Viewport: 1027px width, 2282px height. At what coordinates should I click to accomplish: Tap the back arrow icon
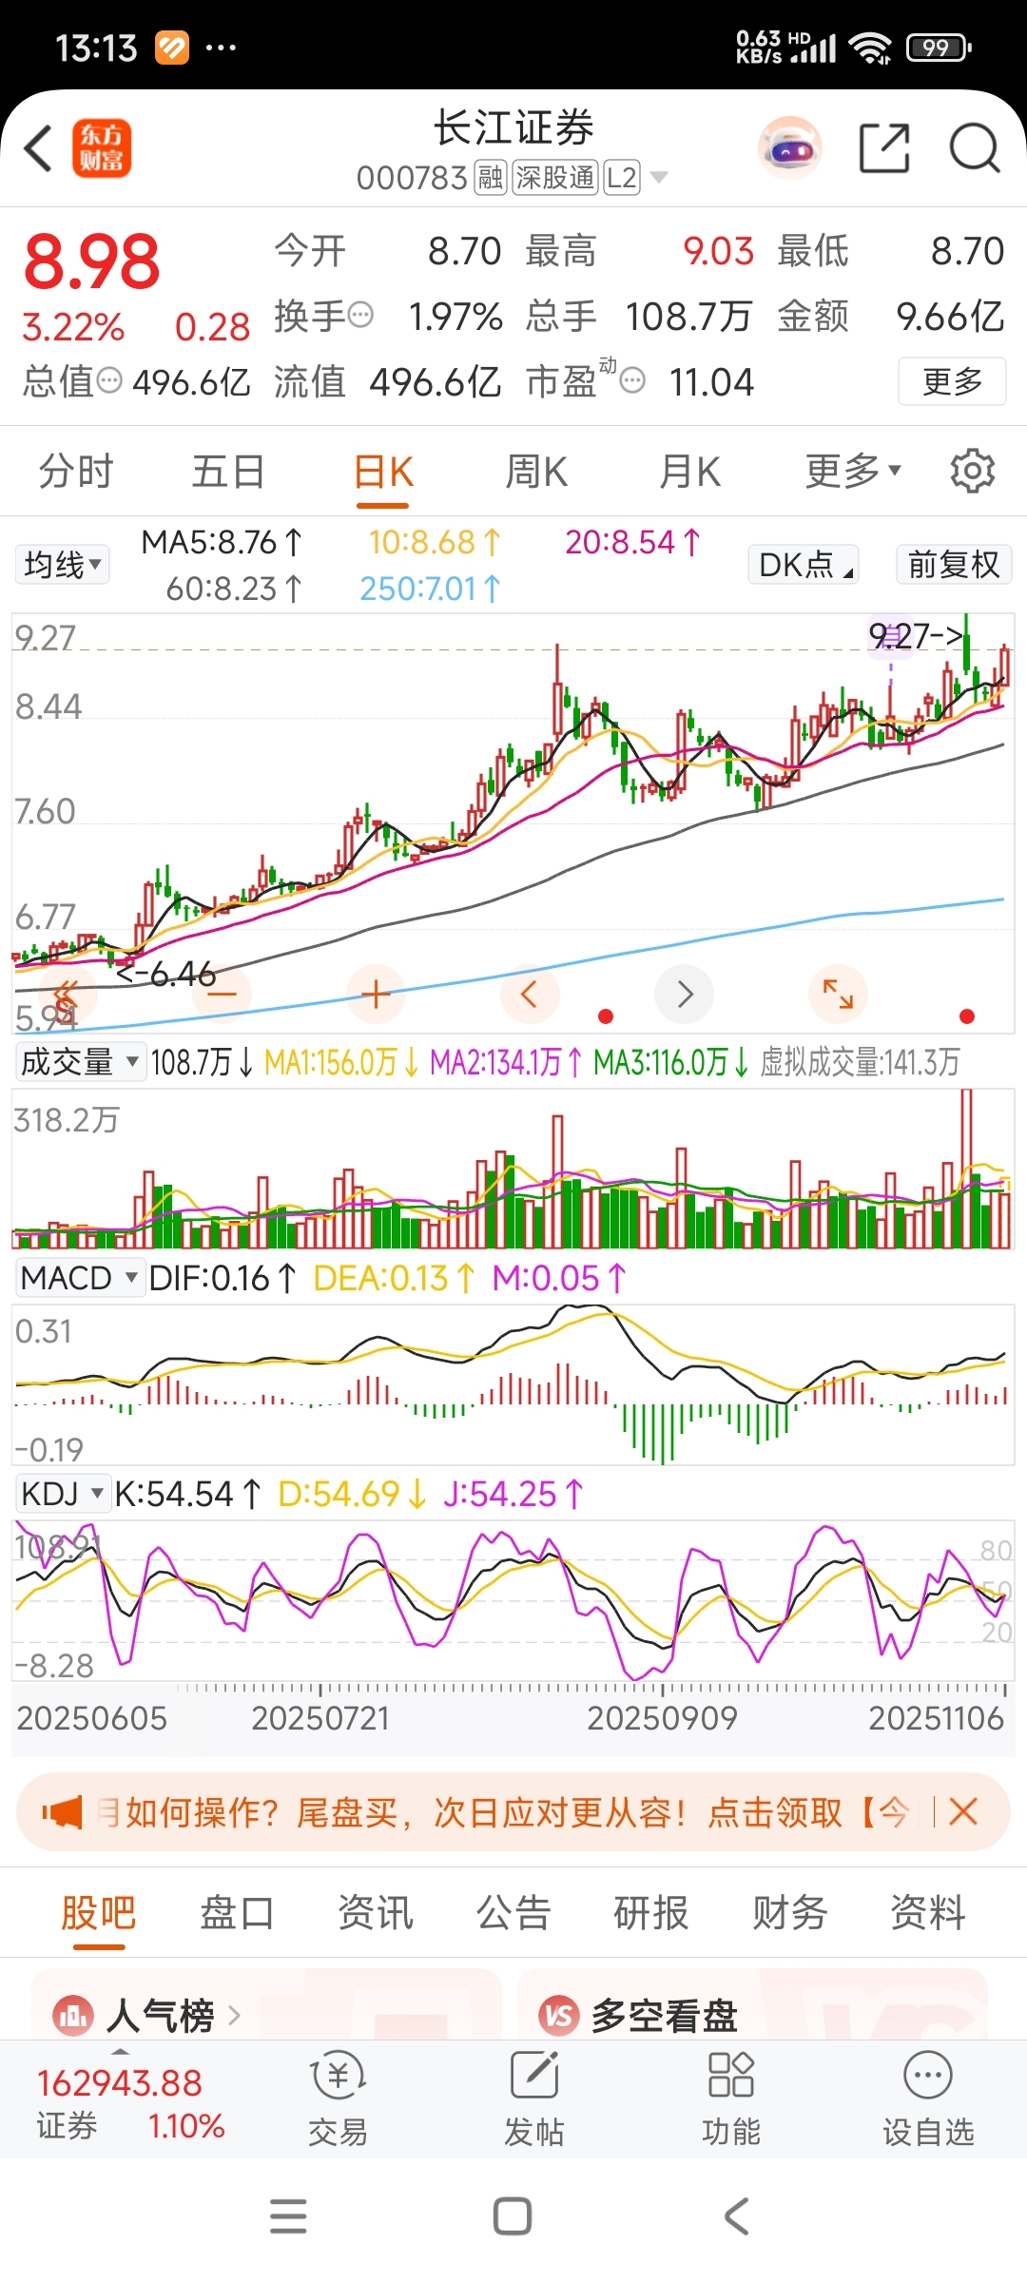tap(38, 149)
